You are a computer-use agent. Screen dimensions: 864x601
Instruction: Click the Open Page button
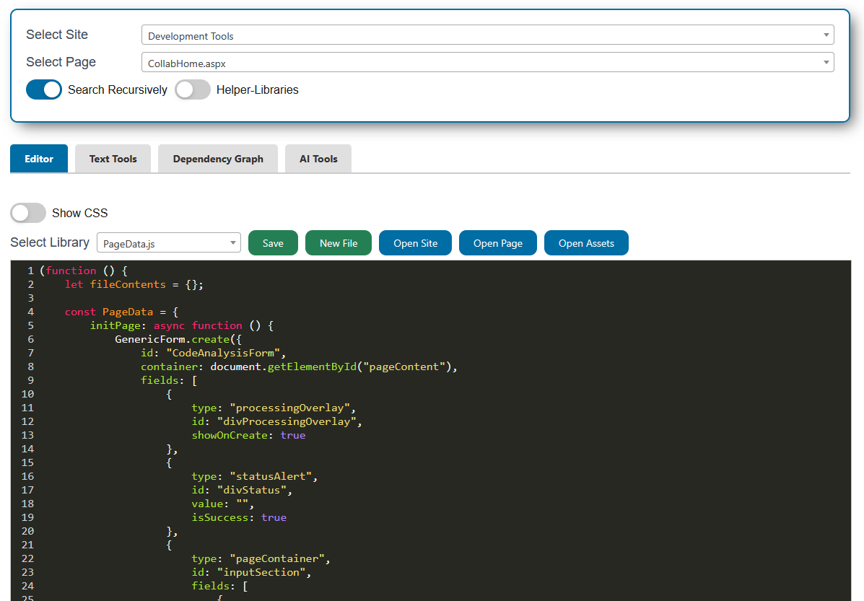tap(498, 243)
